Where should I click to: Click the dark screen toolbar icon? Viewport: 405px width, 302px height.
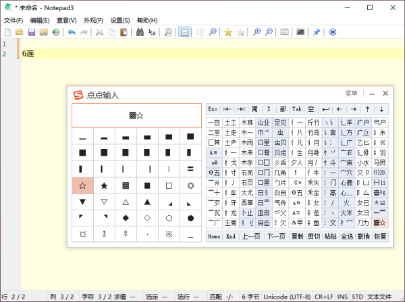click(300, 32)
